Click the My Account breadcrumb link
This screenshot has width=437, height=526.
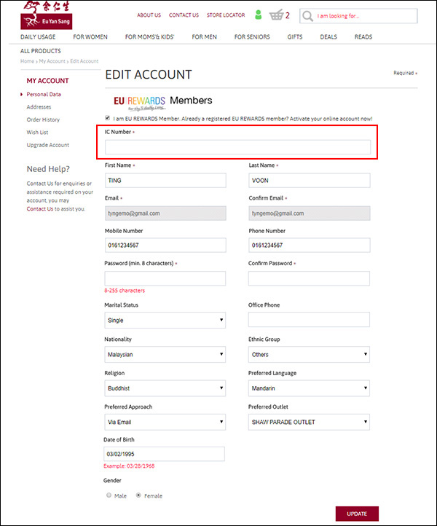(x=52, y=61)
